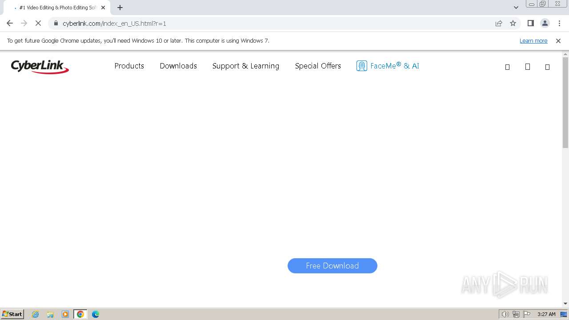The height and width of the screenshot is (320, 569).
Task: Open the tab search dropdown
Action: point(516,8)
